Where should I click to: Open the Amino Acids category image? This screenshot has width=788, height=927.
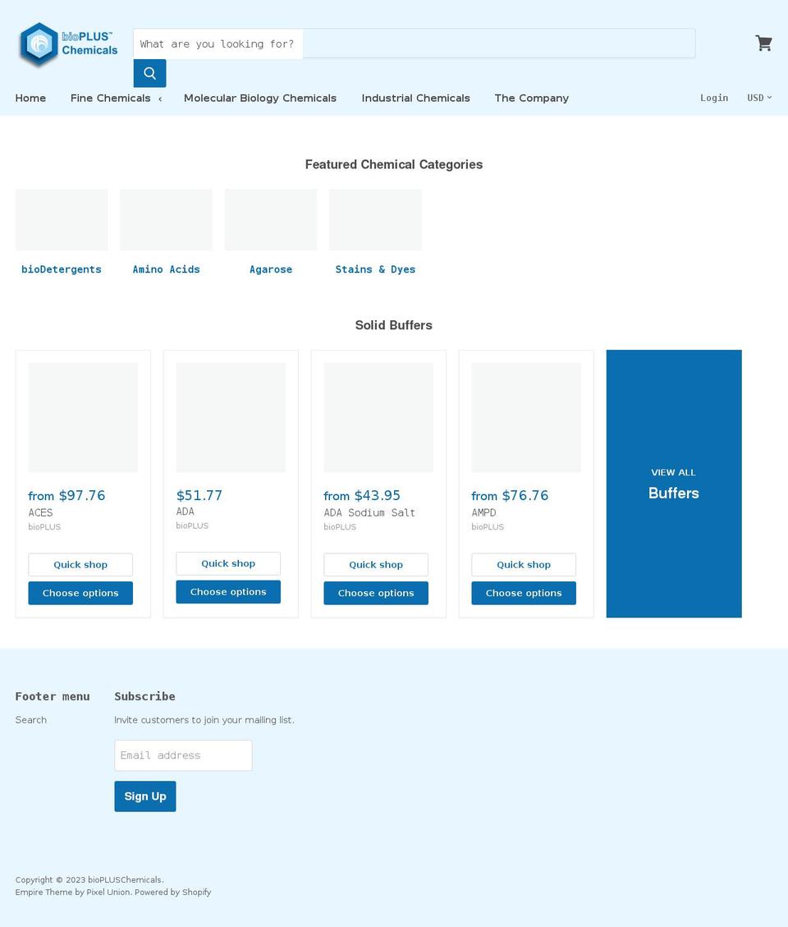[x=166, y=220]
